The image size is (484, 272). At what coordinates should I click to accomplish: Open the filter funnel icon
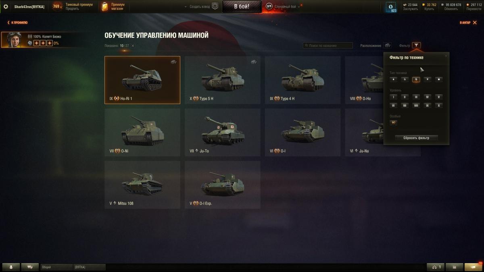416,46
